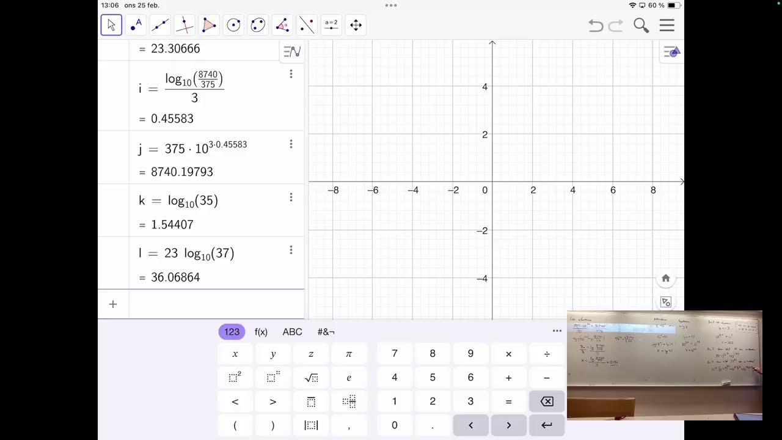Switch to ABC keyboard tab
Screen dimensions: 782x440
(x=292, y=332)
